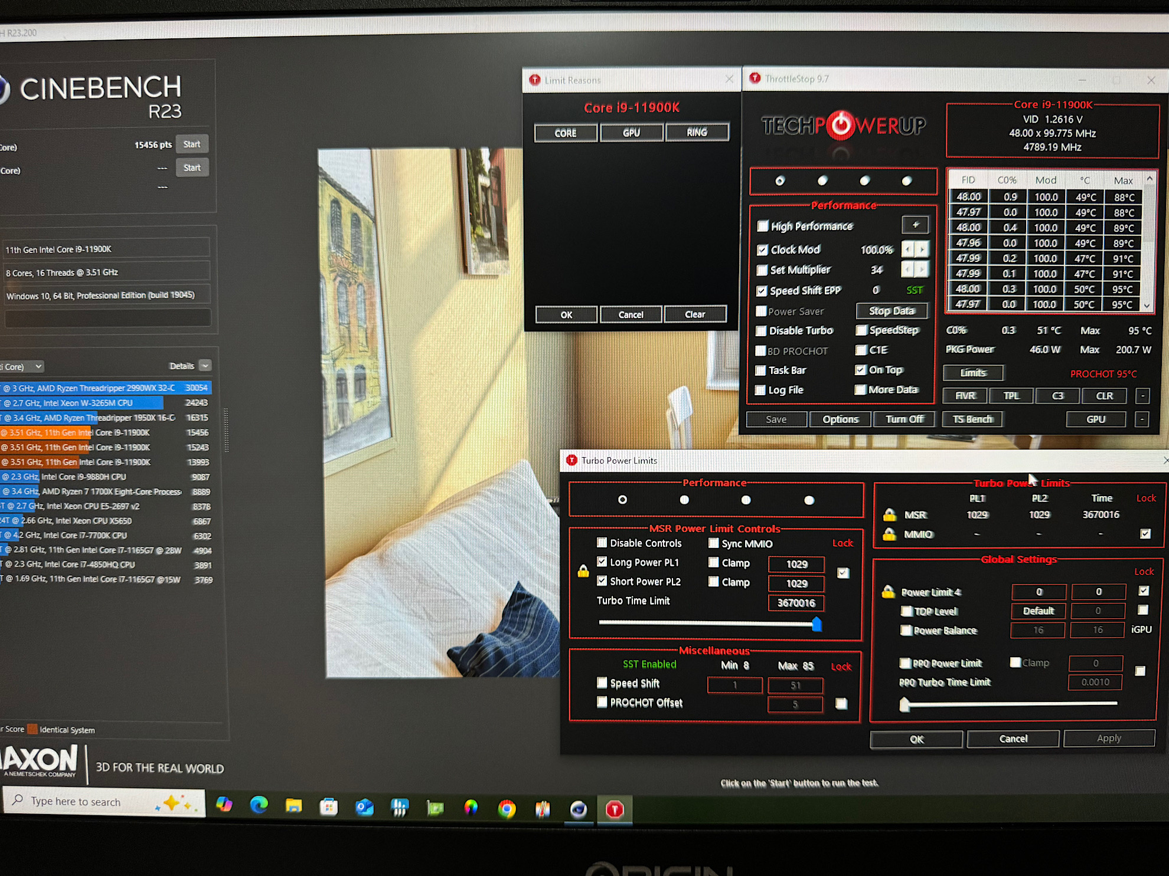Select the first profile radio in ThrottleStop main window
Image resolution: width=1169 pixels, height=876 pixels.
(x=780, y=181)
